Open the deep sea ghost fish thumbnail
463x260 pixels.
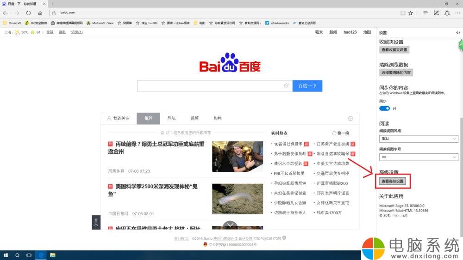[238, 199]
